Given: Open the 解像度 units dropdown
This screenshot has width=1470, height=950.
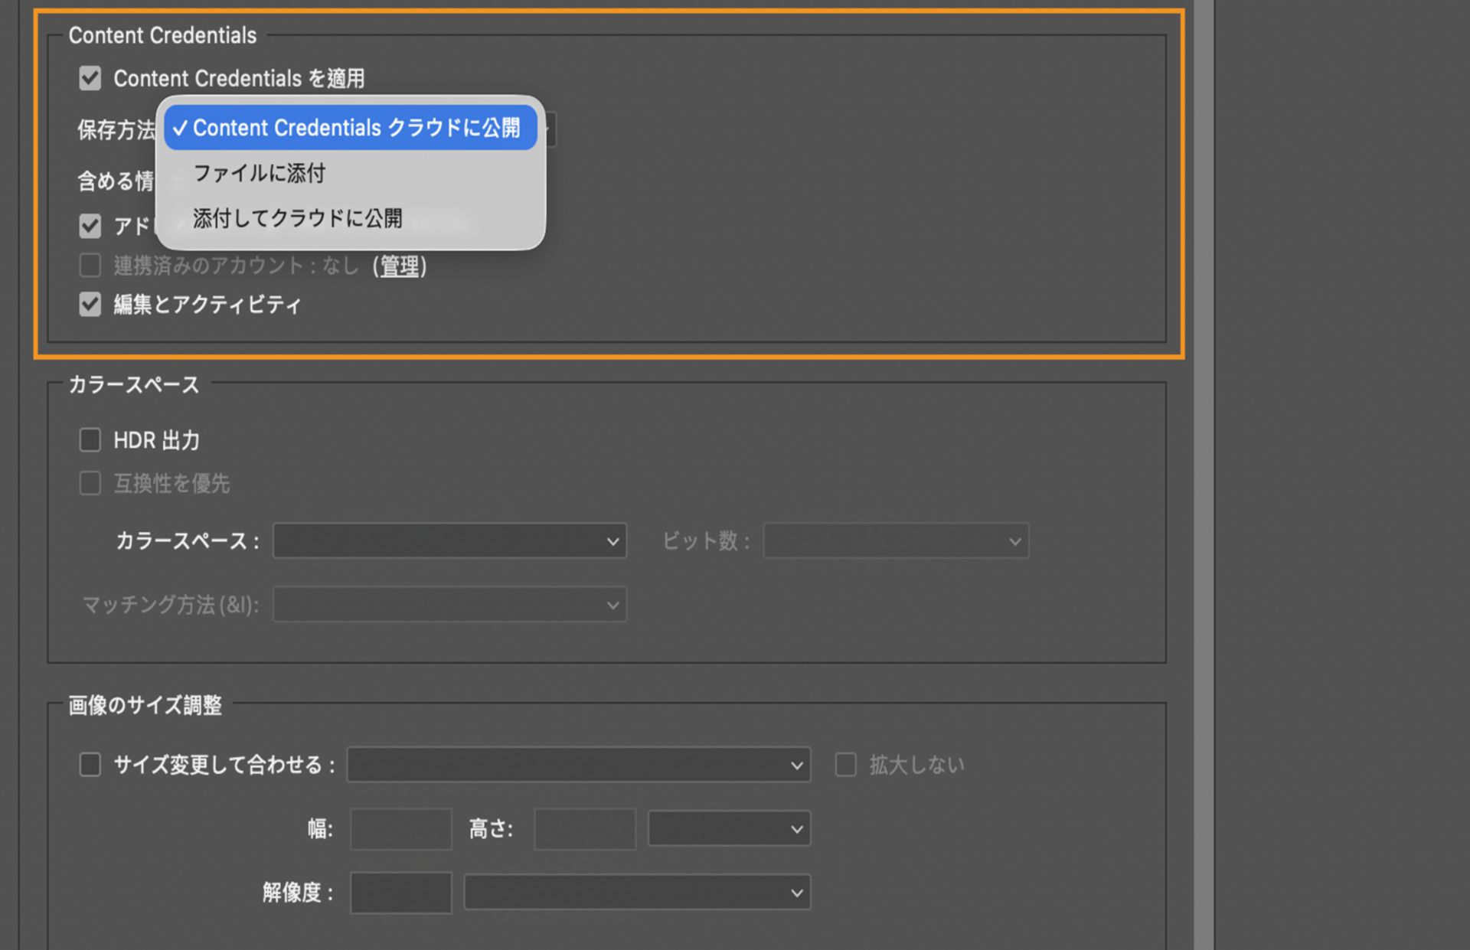Looking at the screenshot, I should (637, 893).
